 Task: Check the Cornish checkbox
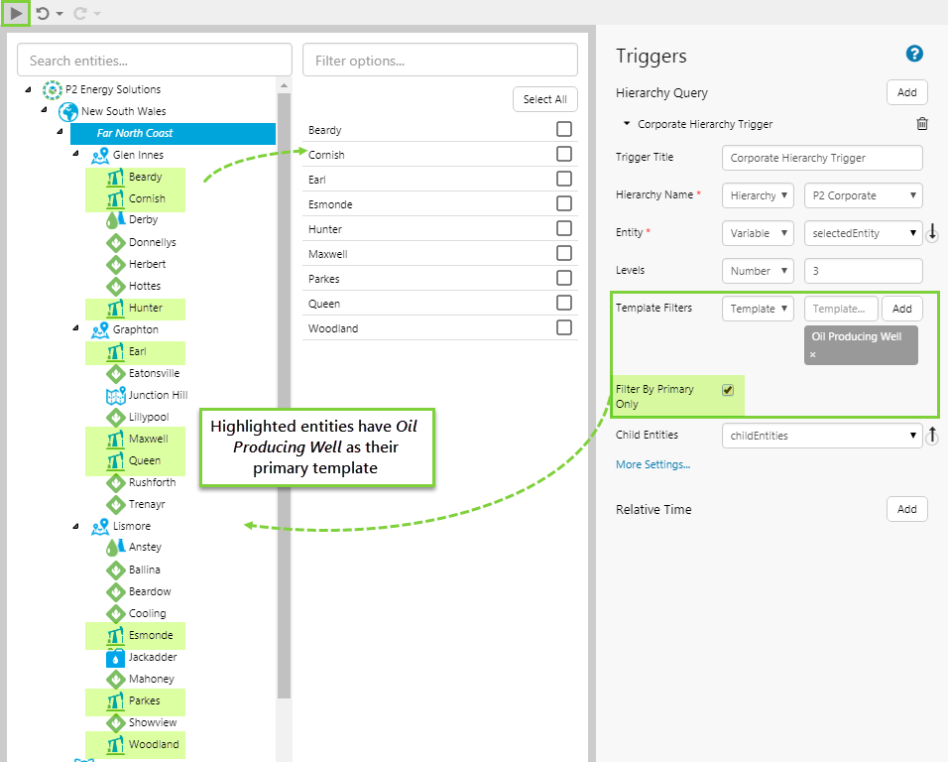(564, 154)
